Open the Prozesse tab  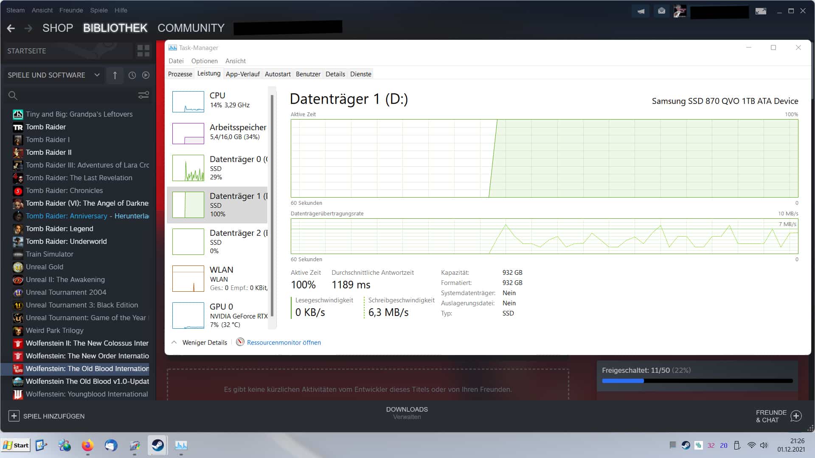point(180,74)
